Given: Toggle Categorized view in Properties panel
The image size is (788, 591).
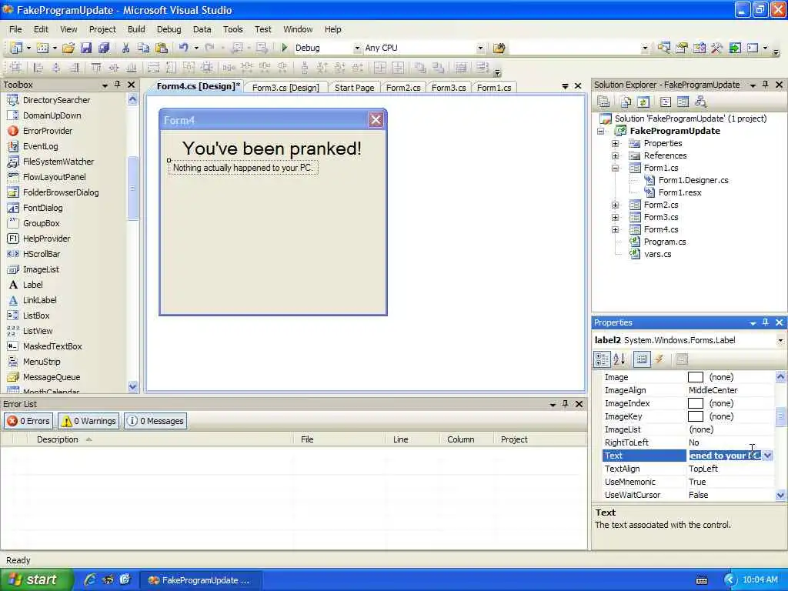Looking at the screenshot, I should pos(602,359).
